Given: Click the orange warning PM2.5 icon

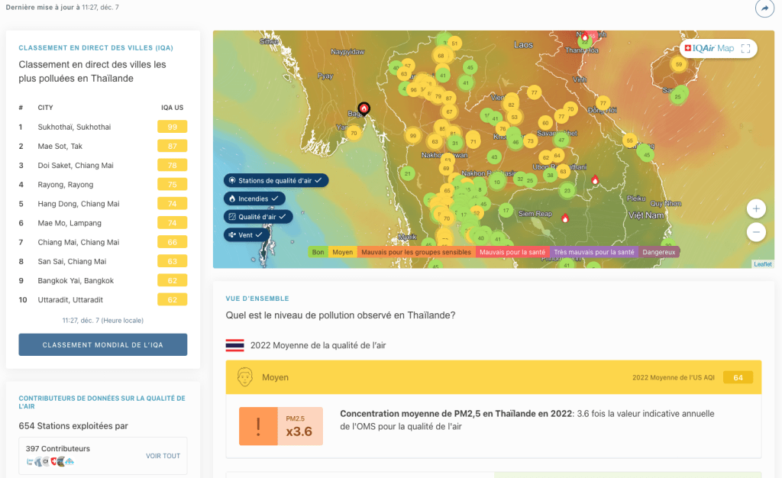Looking at the screenshot, I should [x=258, y=425].
